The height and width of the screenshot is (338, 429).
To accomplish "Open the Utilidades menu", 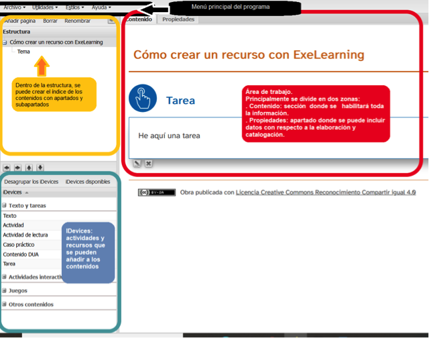I will click(x=45, y=7).
